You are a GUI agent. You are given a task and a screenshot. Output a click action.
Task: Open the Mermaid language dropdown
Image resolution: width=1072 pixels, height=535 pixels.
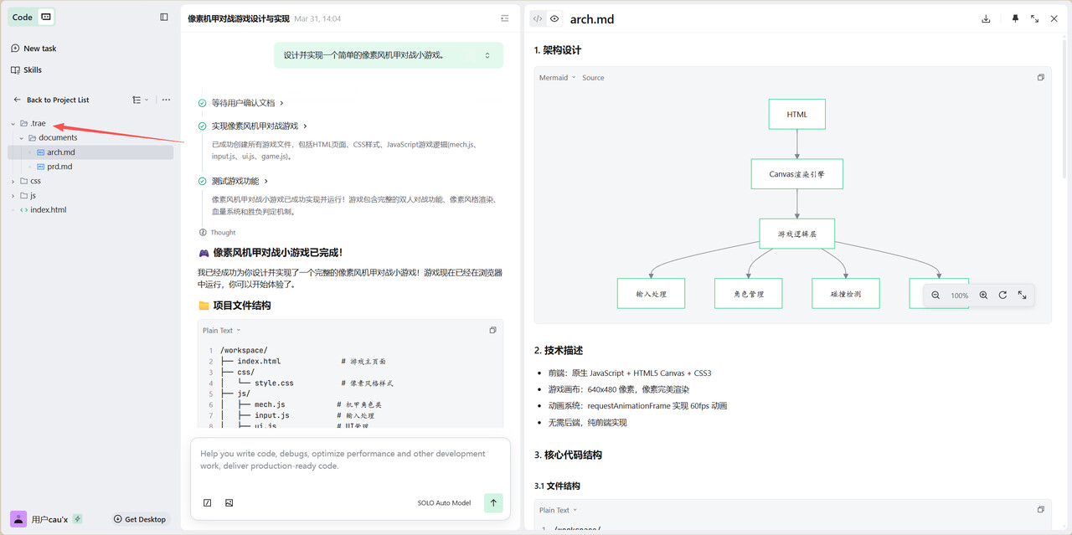(557, 78)
